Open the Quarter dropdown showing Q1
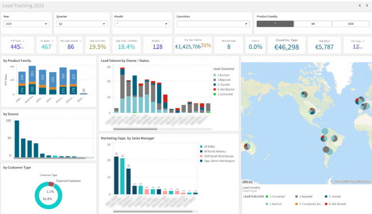The height and width of the screenshot is (214, 372). tap(82, 24)
